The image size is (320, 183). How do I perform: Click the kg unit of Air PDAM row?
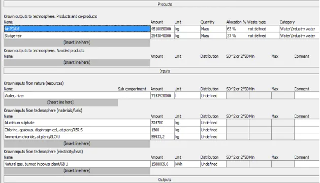pos(187,29)
